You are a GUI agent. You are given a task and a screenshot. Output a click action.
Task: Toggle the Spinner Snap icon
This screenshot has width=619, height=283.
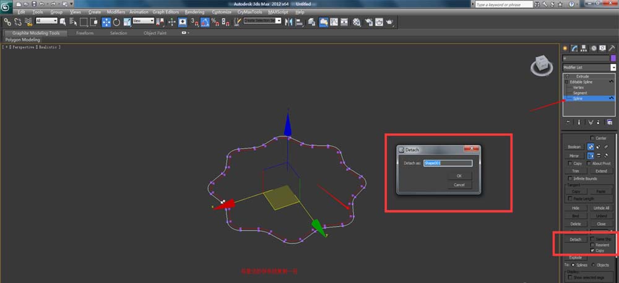[x=225, y=22]
